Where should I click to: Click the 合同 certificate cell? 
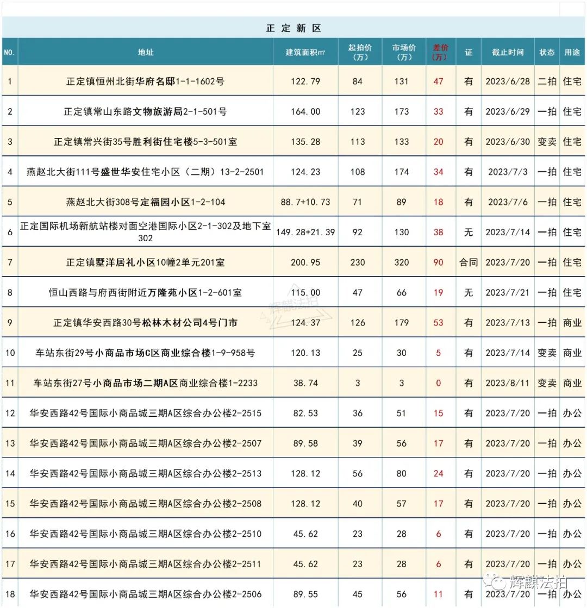[x=469, y=262]
